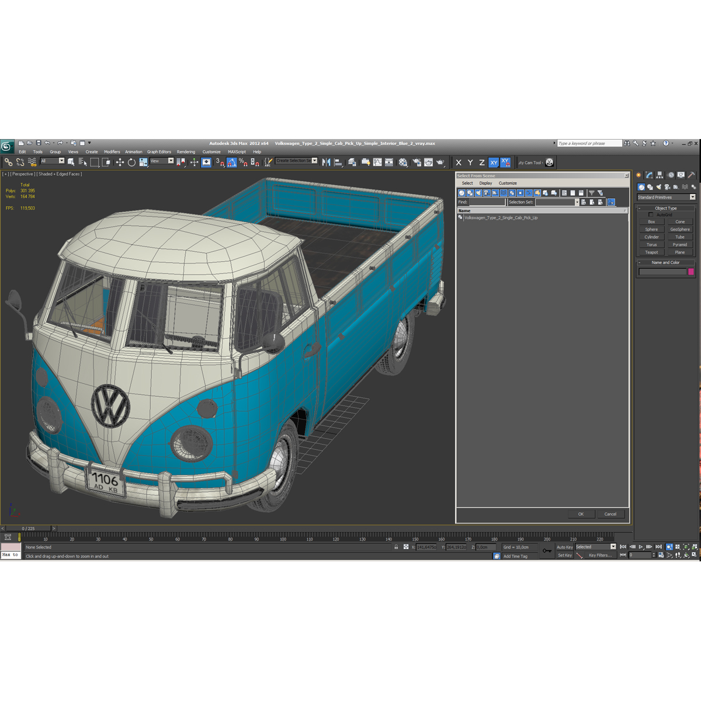
Task: Select the Select and Link tool
Action: click(8, 162)
